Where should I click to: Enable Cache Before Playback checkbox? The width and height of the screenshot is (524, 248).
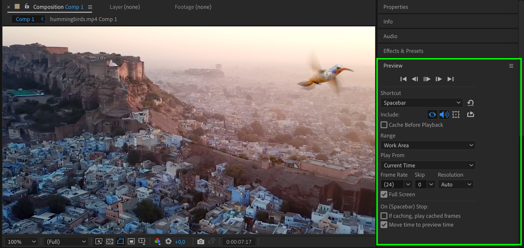pyautogui.click(x=384, y=125)
